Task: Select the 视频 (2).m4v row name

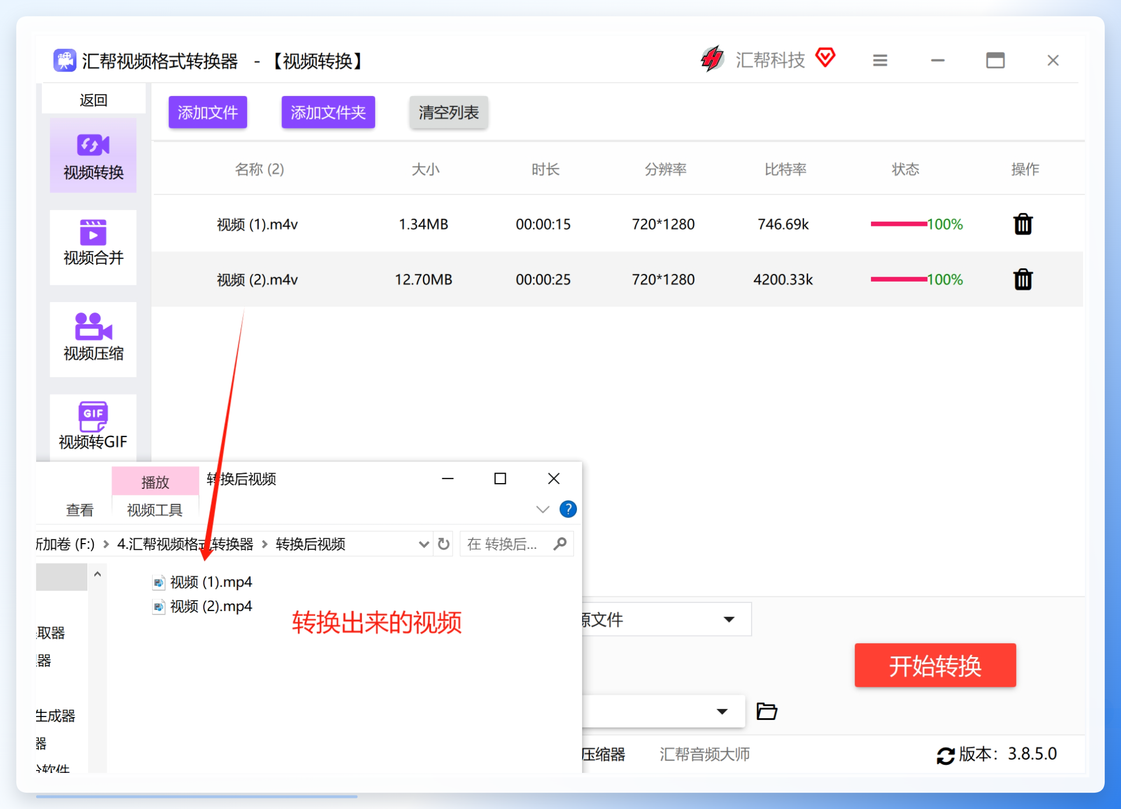Action: coord(258,279)
